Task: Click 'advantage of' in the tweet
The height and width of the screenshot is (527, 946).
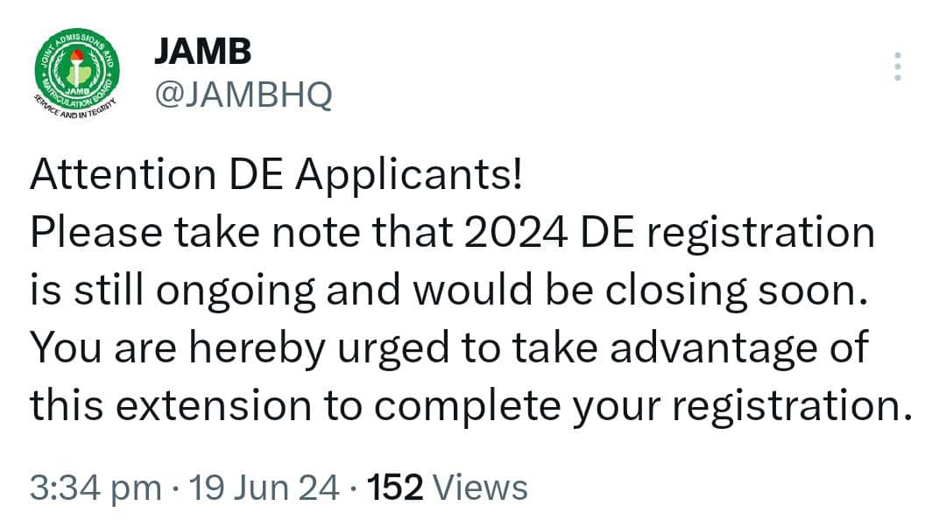Action: point(739,348)
